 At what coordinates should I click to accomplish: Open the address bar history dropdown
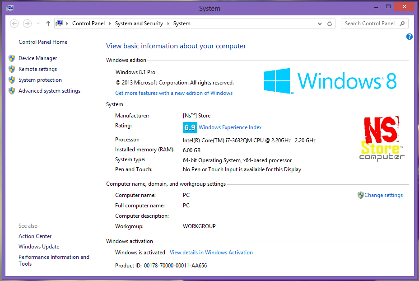(x=320, y=24)
